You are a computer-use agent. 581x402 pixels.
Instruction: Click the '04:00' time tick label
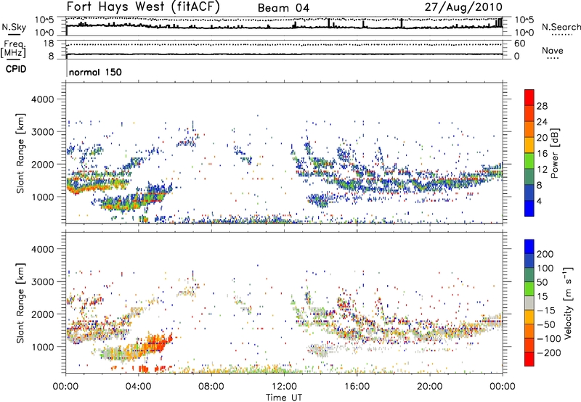point(139,387)
